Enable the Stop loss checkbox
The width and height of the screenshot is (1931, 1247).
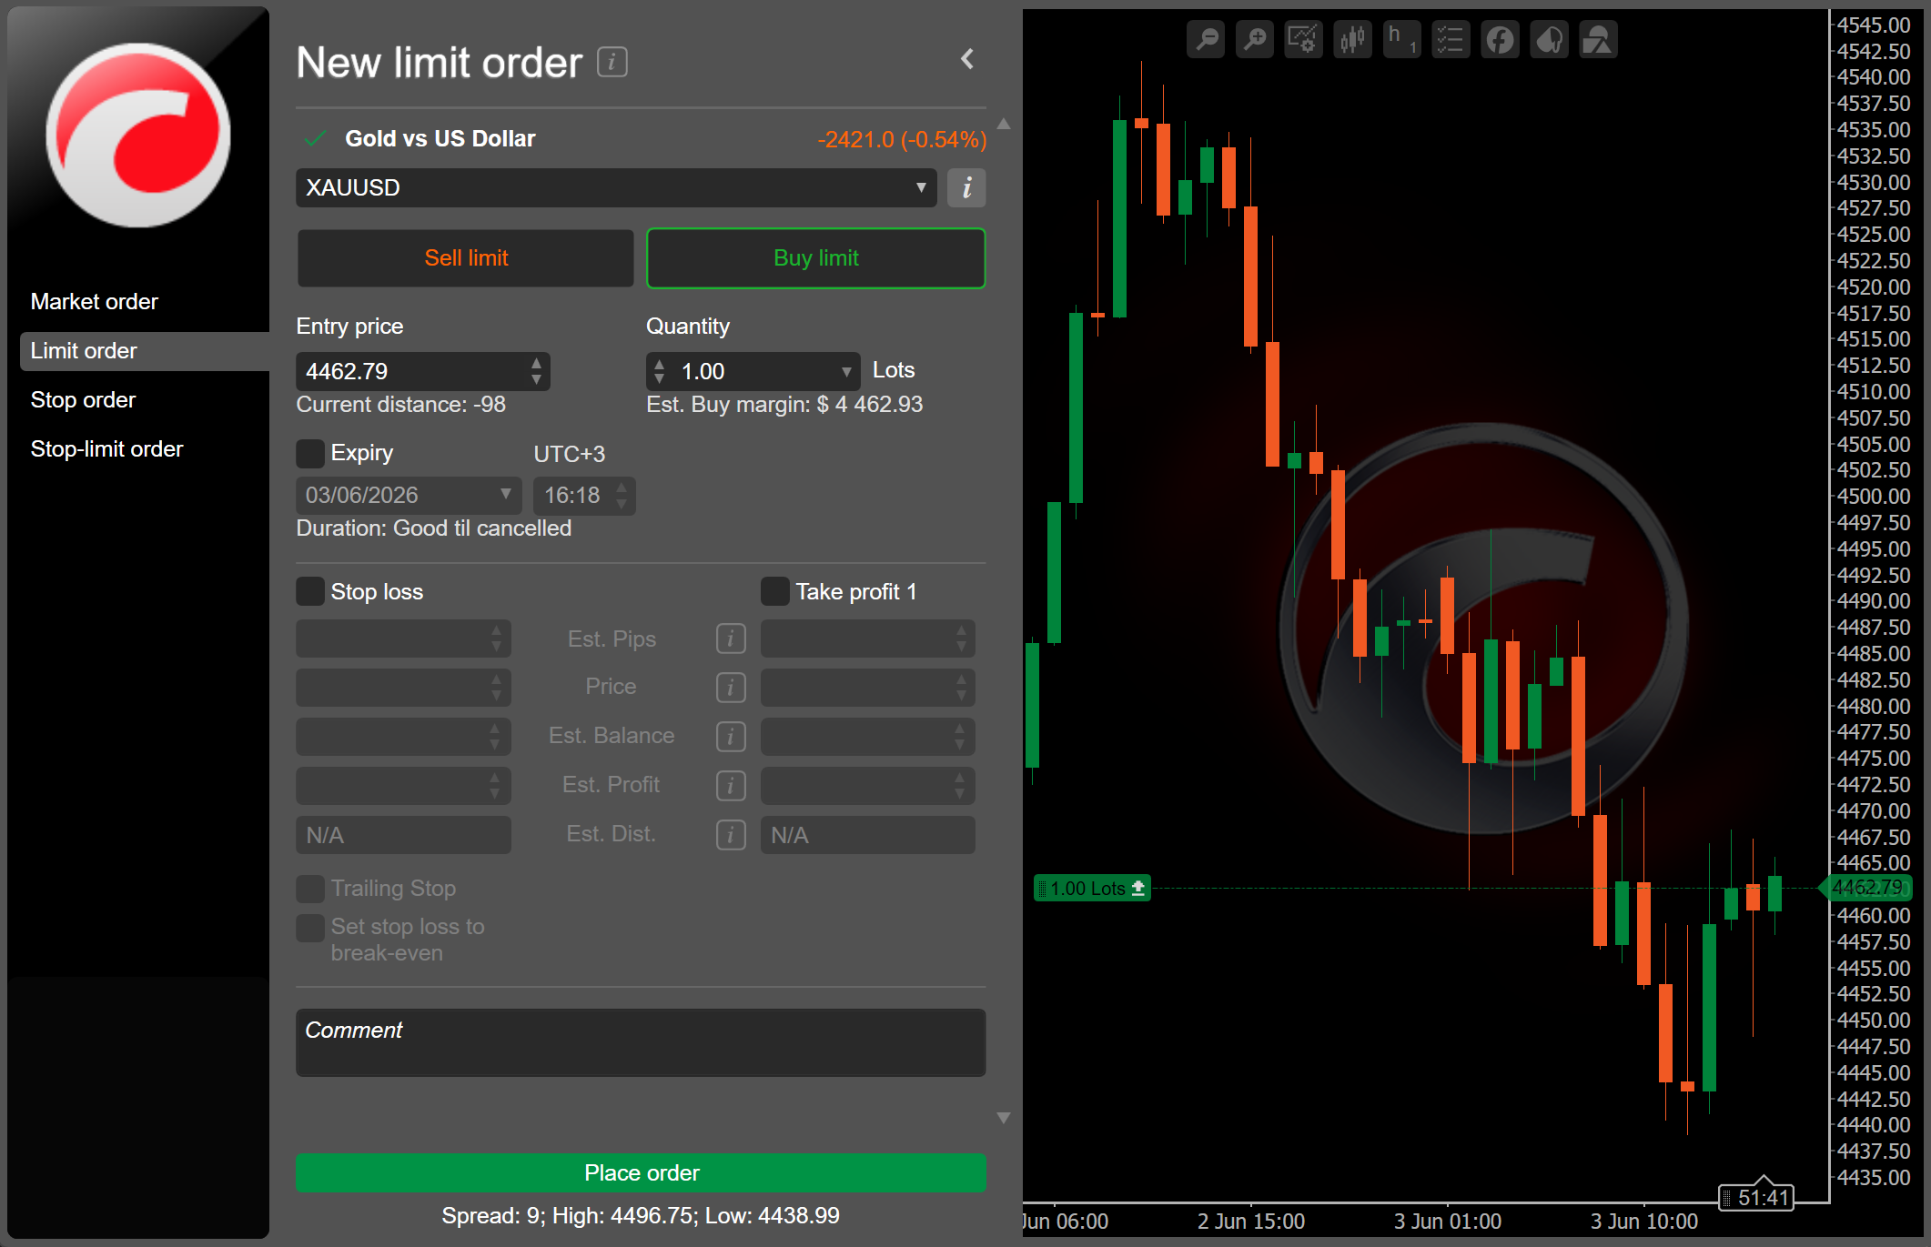(x=310, y=591)
